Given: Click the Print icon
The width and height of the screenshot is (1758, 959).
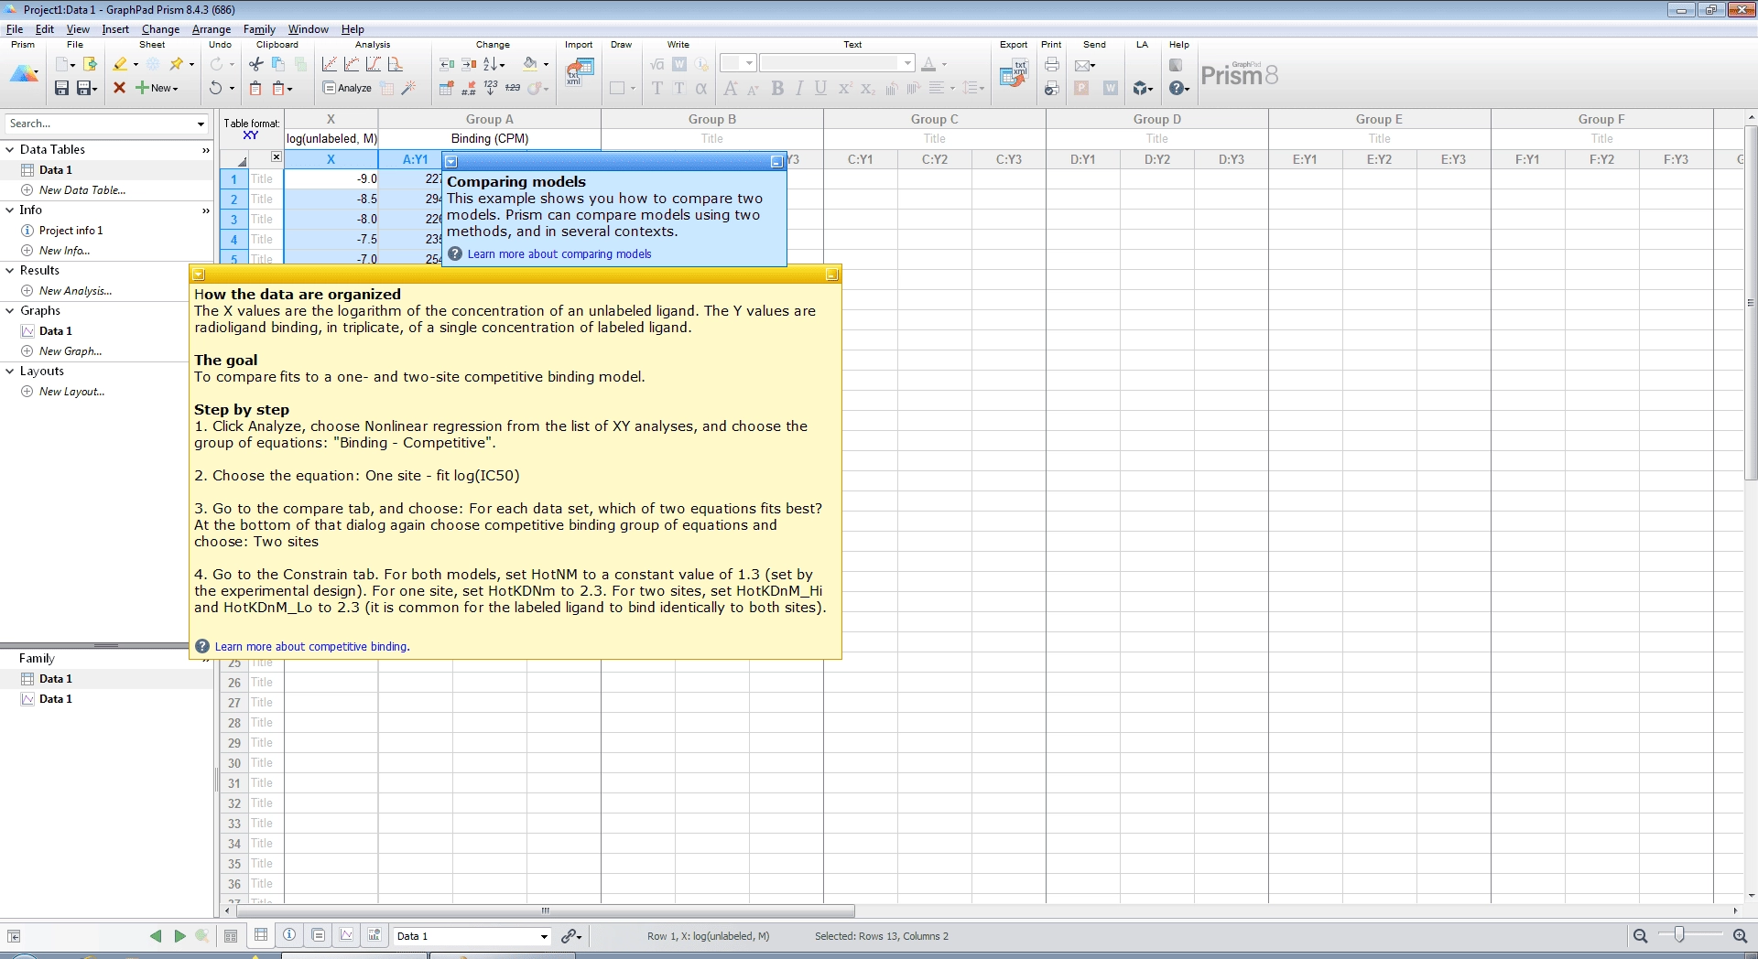Looking at the screenshot, I should tap(1052, 64).
